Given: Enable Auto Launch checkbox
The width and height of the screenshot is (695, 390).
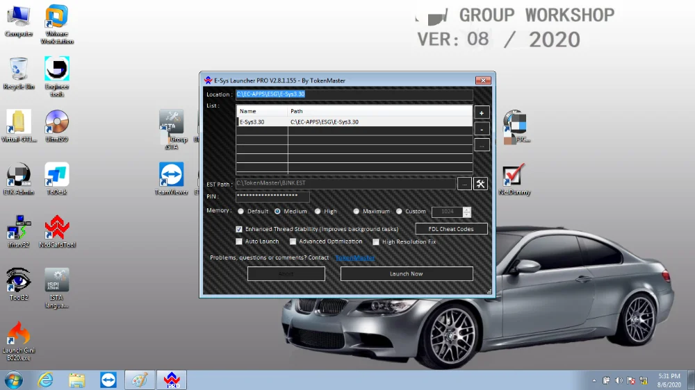Looking at the screenshot, I should (x=239, y=241).
